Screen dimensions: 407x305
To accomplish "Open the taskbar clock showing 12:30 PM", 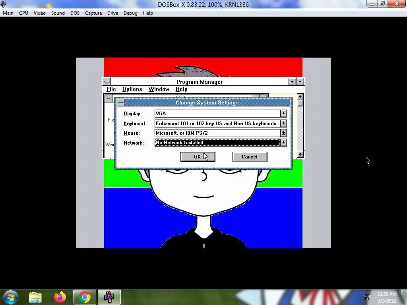I will tap(387, 297).
